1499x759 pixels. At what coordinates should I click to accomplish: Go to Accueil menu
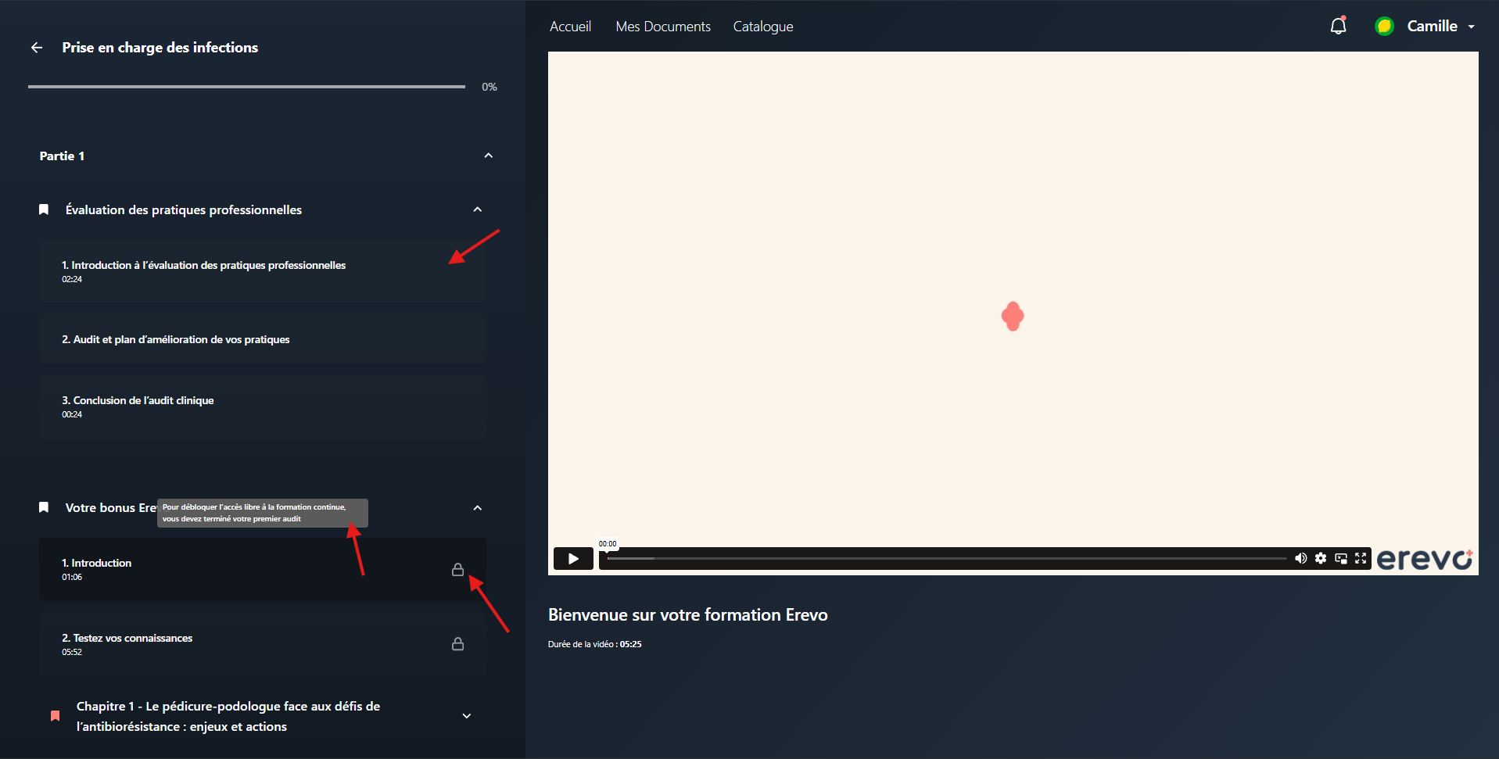(570, 27)
